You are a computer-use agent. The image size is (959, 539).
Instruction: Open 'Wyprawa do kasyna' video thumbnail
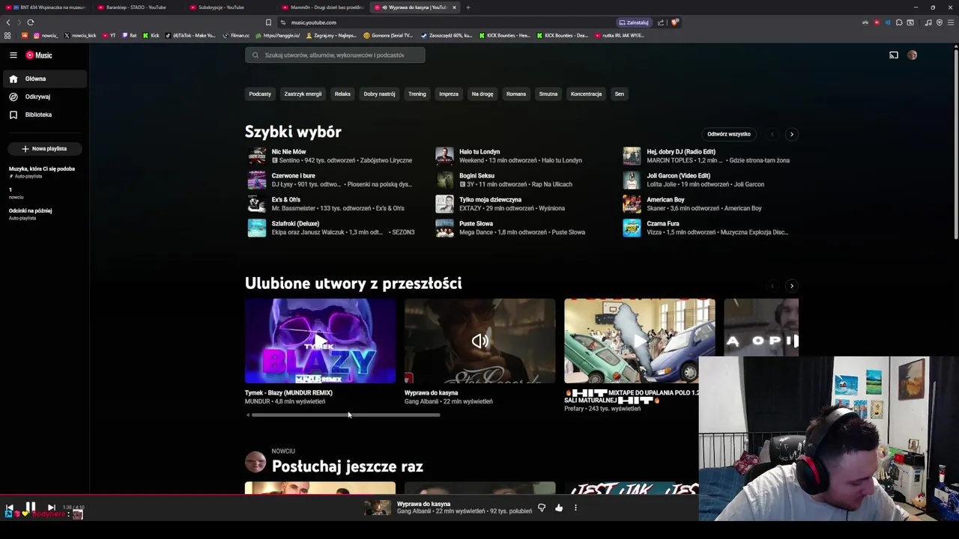pyautogui.click(x=479, y=341)
